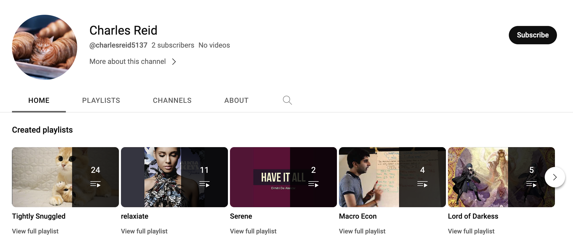Image resolution: width=573 pixels, height=252 pixels.
Task: Click the Charles Reid channel name
Action: [x=123, y=31]
